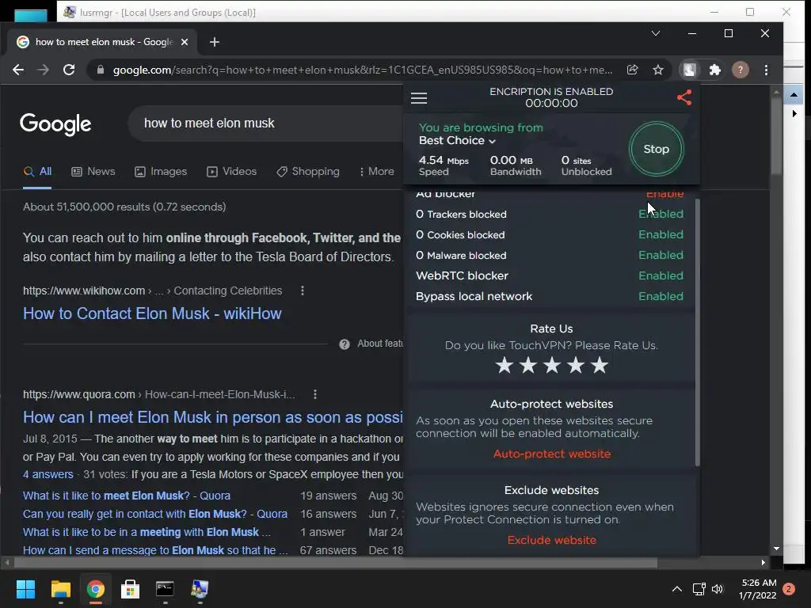
Task: Rate TouchVPN with the first star
Action: click(504, 366)
